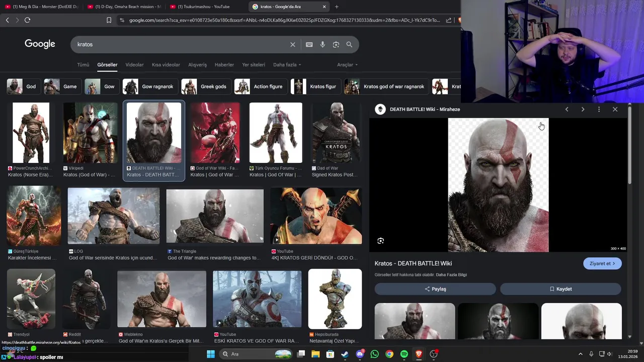This screenshot has height=362, width=644.
Task: Open volume control in system tray
Action: pos(610,354)
